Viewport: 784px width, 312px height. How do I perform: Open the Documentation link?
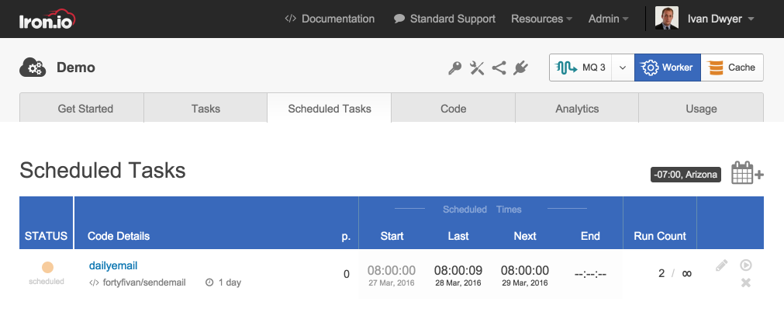[330, 19]
